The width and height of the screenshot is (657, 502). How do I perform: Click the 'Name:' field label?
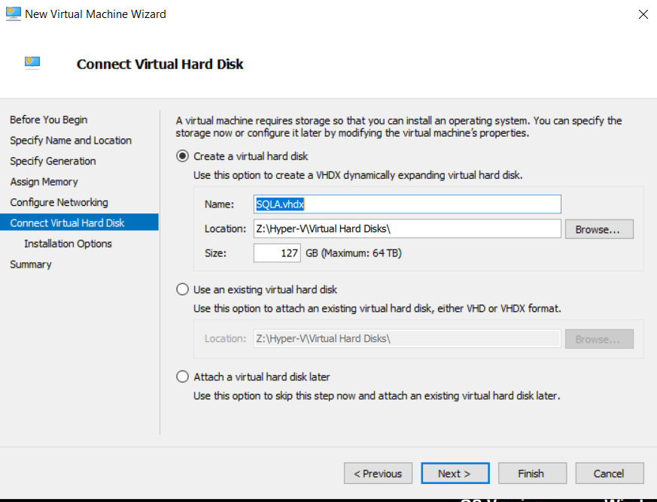coord(219,204)
